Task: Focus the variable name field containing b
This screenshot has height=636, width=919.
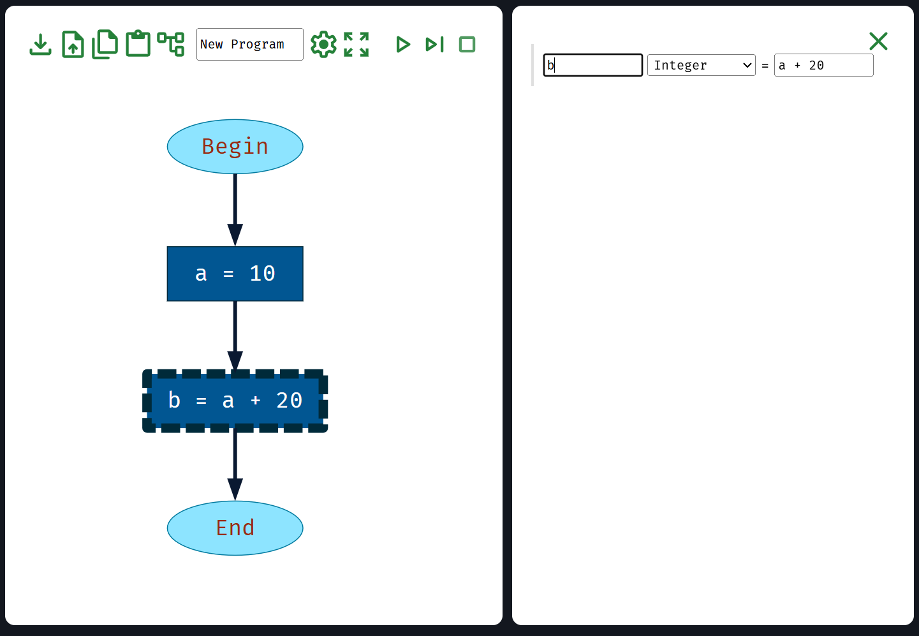Action: coord(592,65)
